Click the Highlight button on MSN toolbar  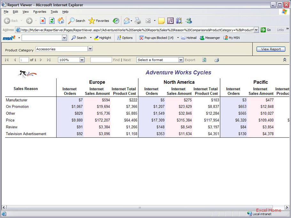click(102, 38)
